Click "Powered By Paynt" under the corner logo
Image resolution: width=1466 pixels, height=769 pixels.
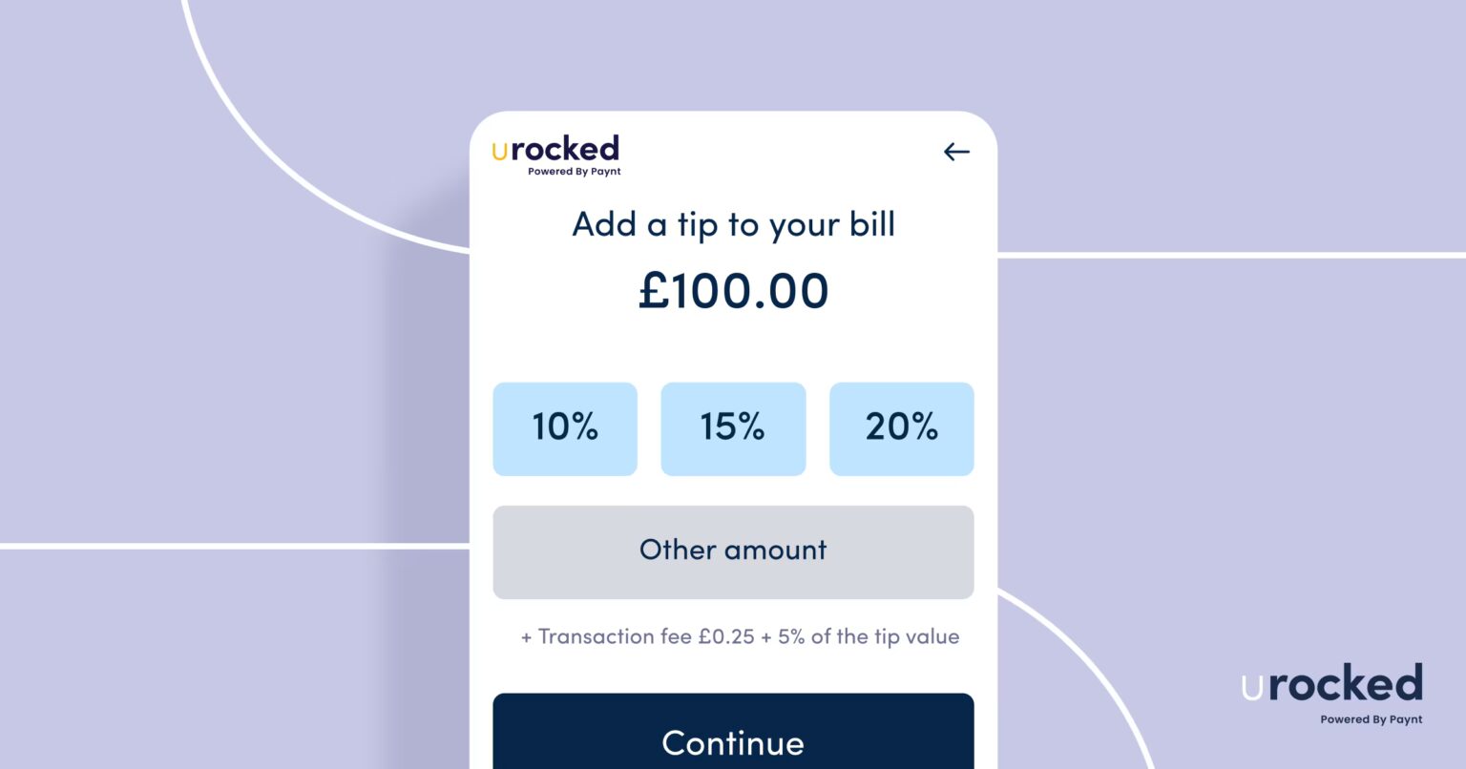(1372, 719)
